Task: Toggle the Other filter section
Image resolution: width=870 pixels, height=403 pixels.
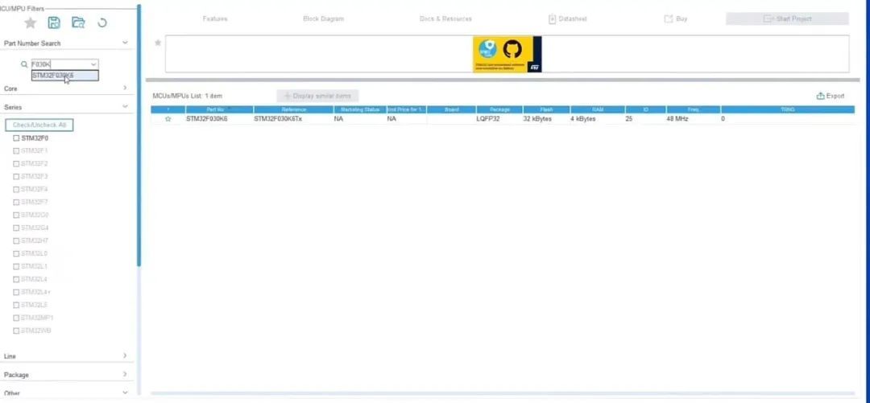Action: (125, 393)
